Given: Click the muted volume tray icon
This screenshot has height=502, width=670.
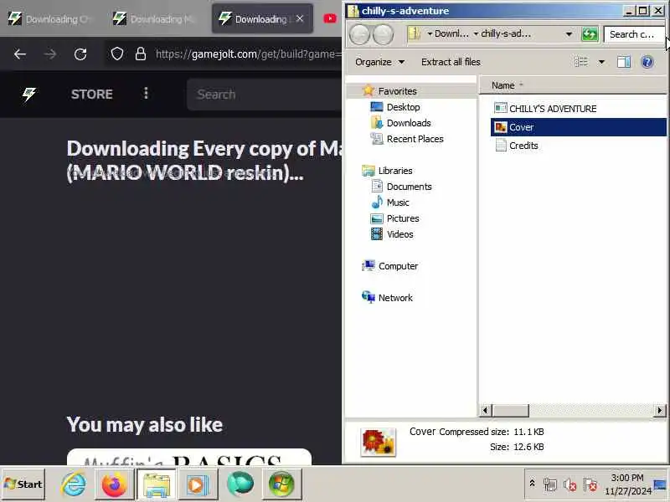Looking at the screenshot, I should pos(570,484).
